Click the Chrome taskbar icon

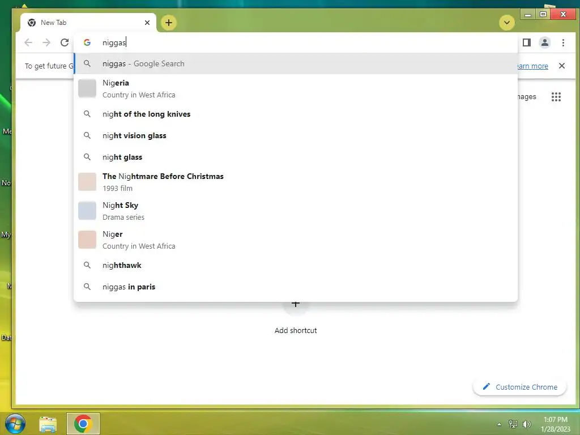pos(83,424)
